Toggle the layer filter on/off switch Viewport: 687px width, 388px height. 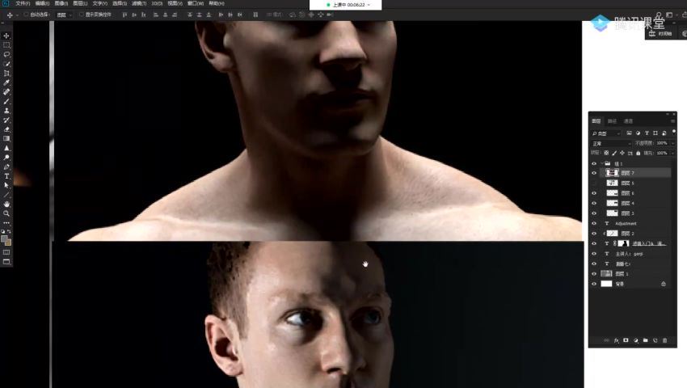[x=673, y=132]
